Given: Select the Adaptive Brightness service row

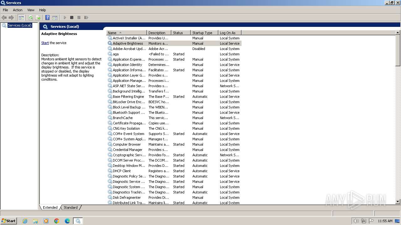Looking at the screenshot, I should (x=174, y=43).
